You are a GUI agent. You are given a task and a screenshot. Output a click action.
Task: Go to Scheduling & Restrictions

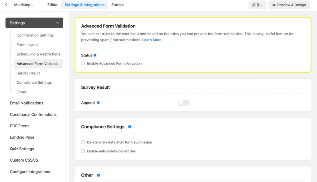[x=38, y=54]
